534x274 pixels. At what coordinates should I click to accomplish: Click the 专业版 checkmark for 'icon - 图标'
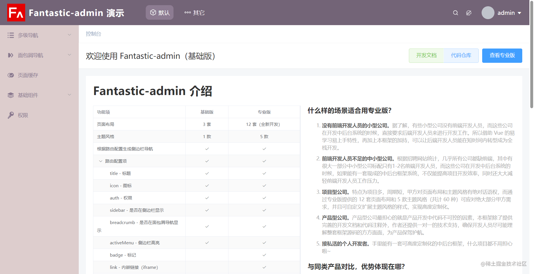(264, 186)
